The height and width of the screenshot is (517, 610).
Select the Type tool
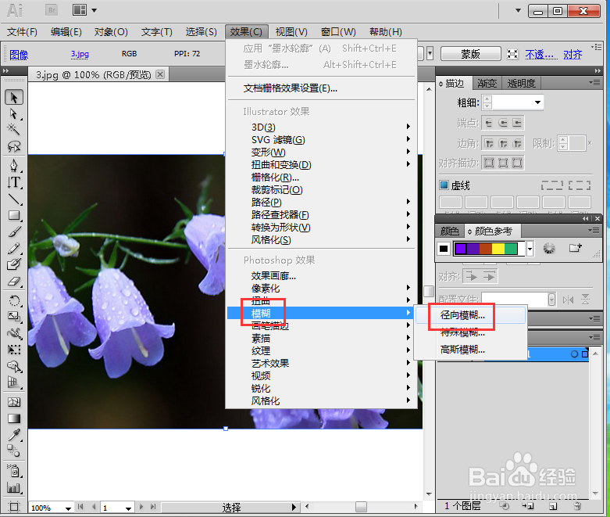click(14, 182)
